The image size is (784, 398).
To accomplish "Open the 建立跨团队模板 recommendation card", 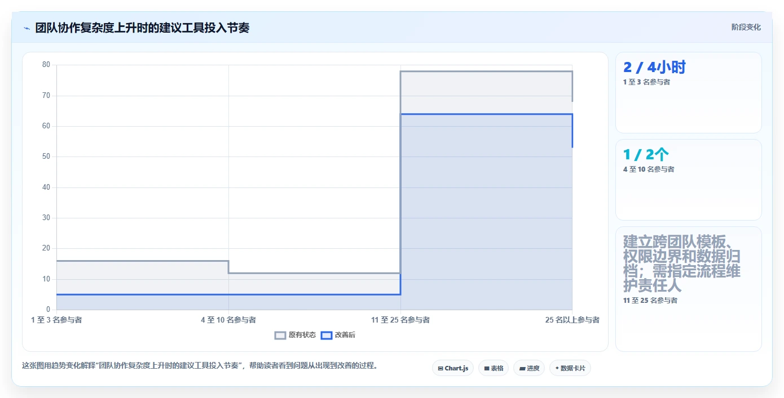I will [689, 289].
